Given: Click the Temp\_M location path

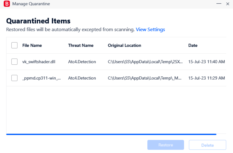Looking at the screenshot, I should [x=145, y=78].
